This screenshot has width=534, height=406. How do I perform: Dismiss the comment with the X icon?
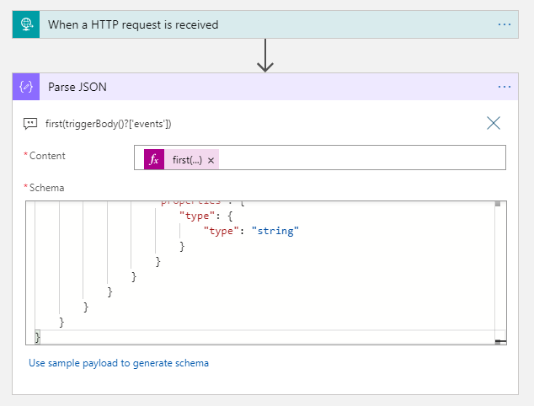click(494, 124)
